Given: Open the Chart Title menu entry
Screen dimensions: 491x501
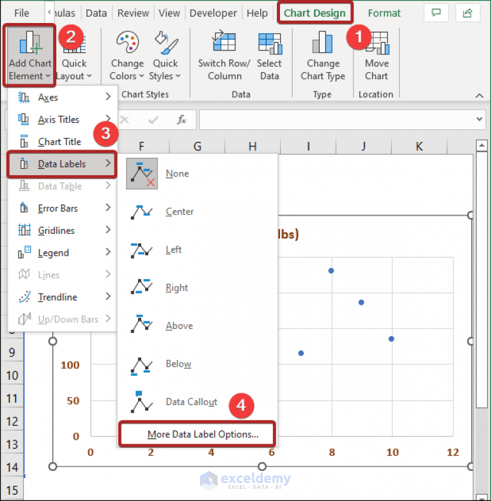Looking at the screenshot, I should click(63, 142).
